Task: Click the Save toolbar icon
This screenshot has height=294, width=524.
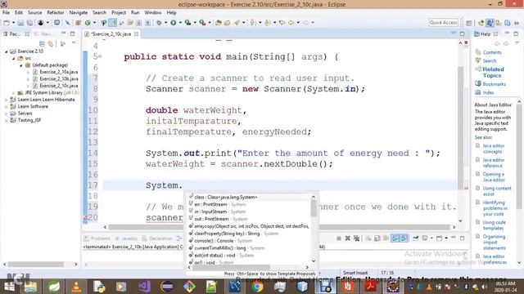Action: click(20, 23)
